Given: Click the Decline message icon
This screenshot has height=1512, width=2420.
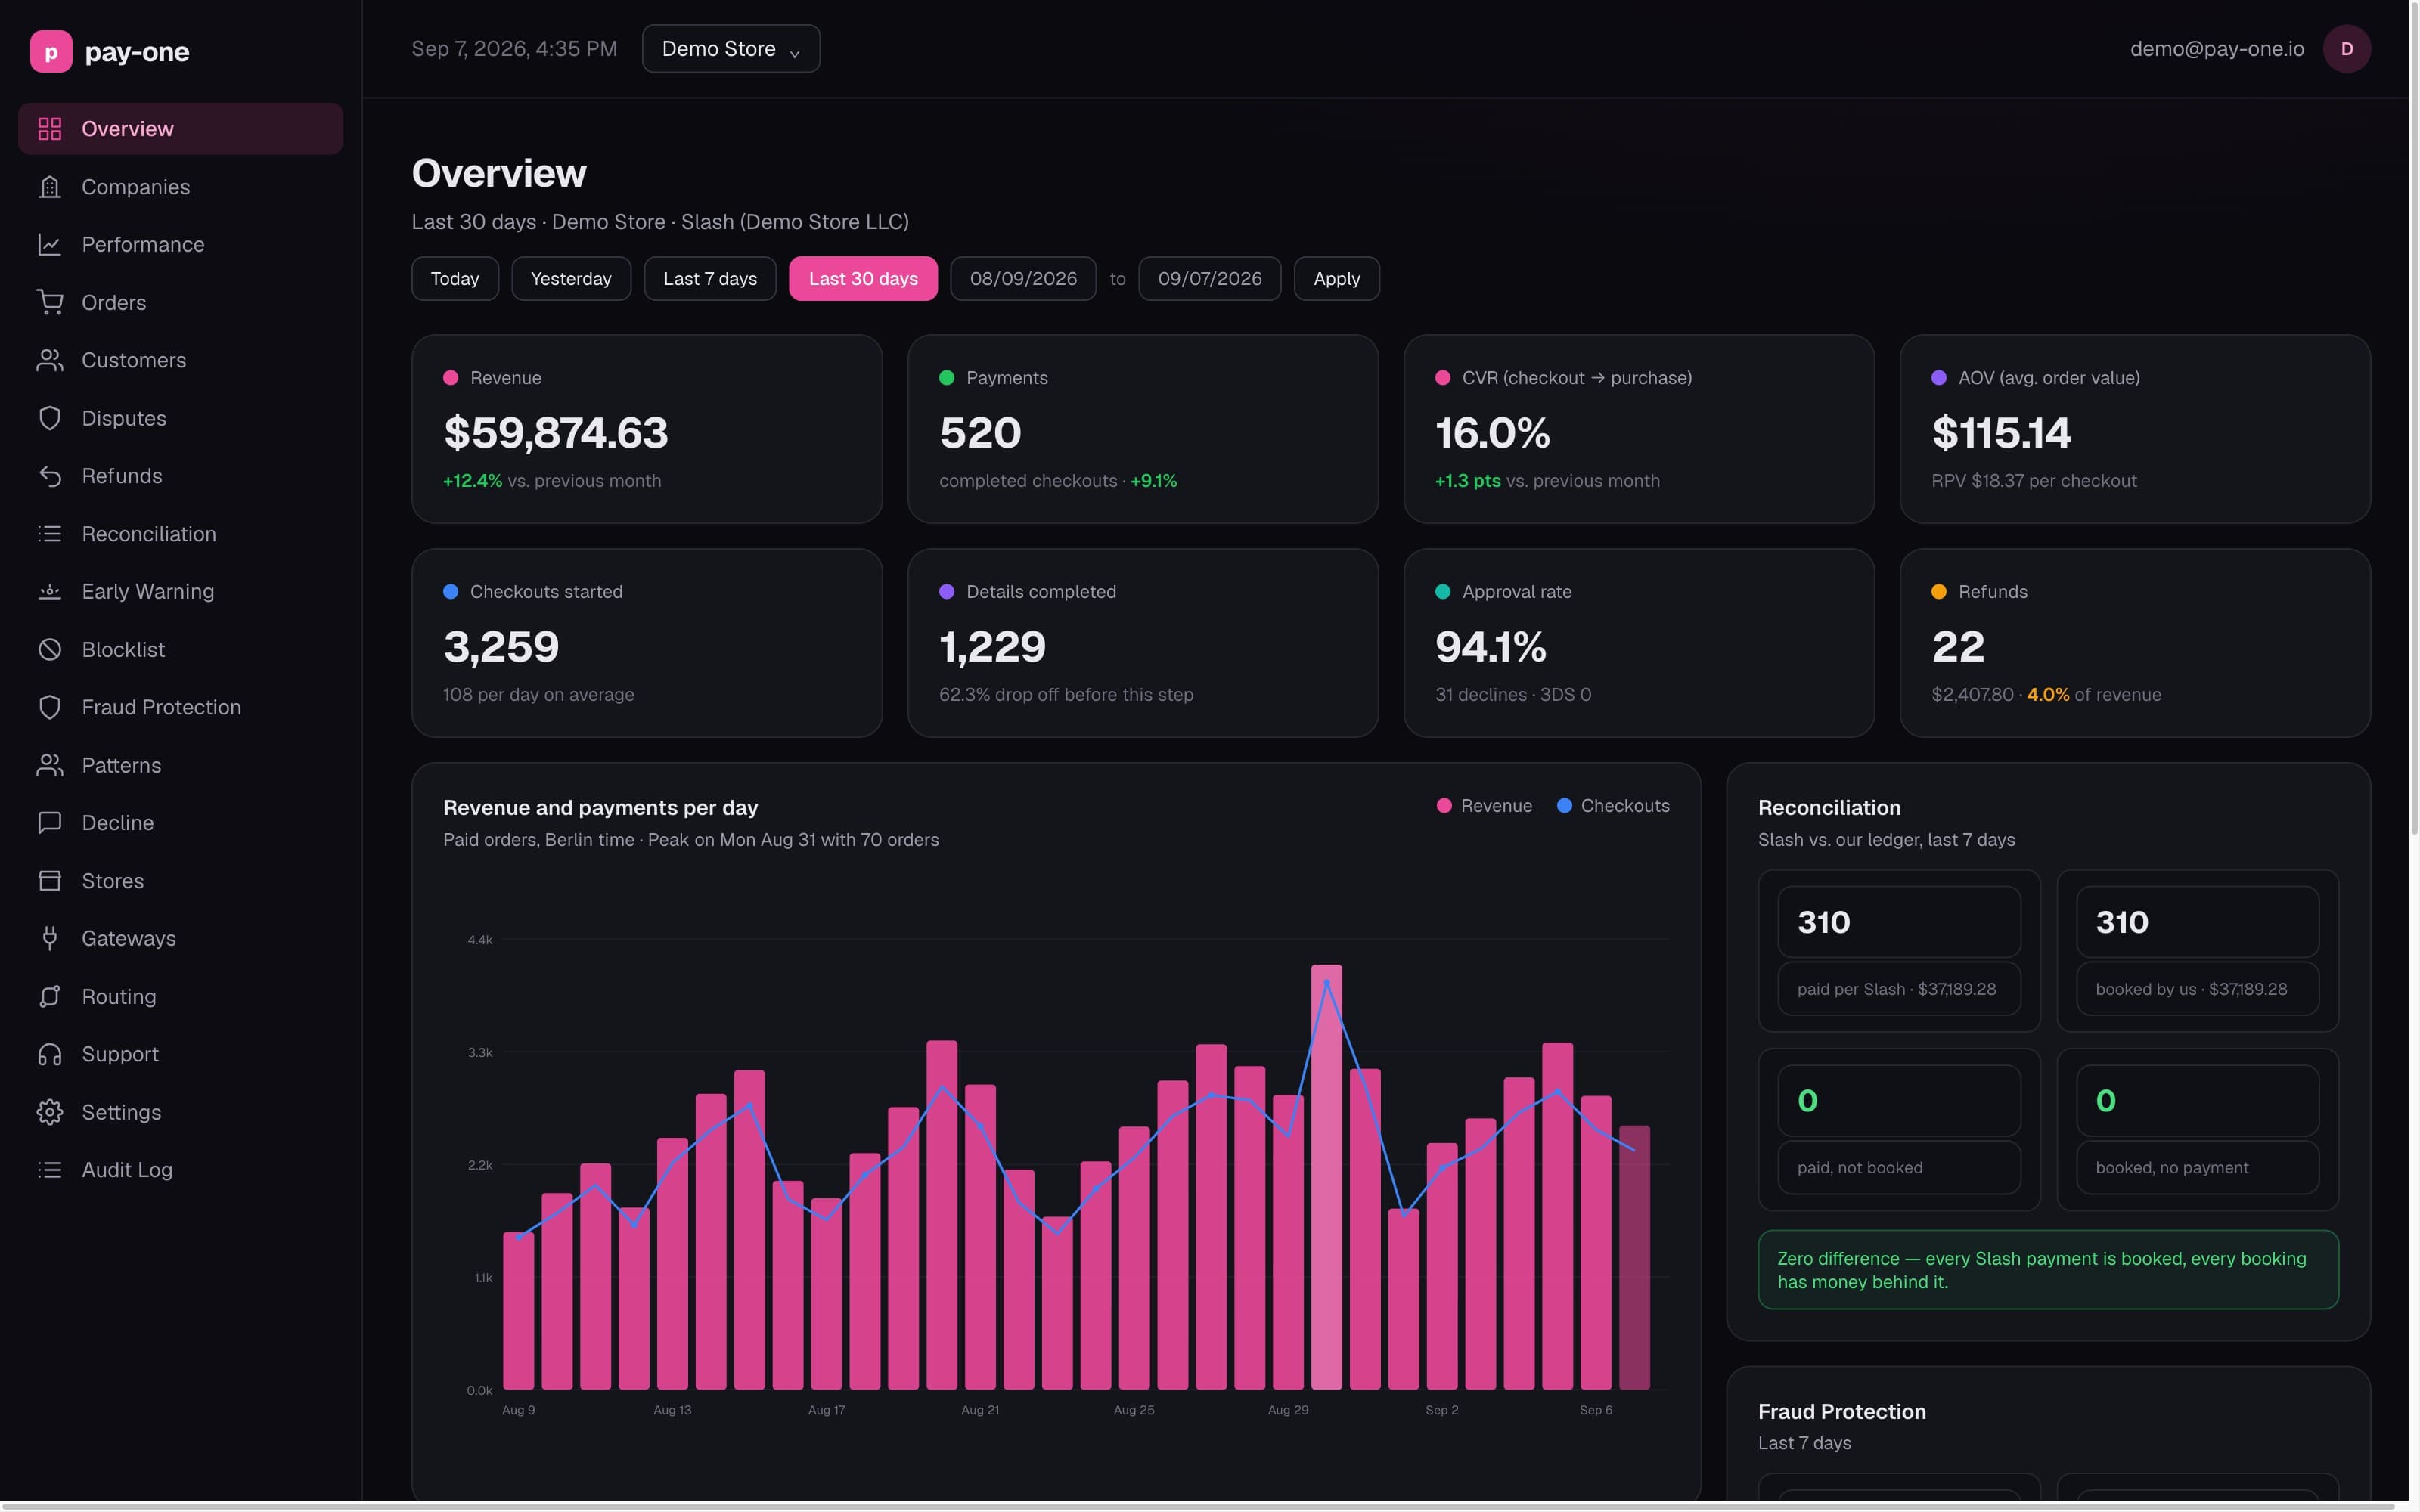Looking at the screenshot, I should tap(50, 823).
